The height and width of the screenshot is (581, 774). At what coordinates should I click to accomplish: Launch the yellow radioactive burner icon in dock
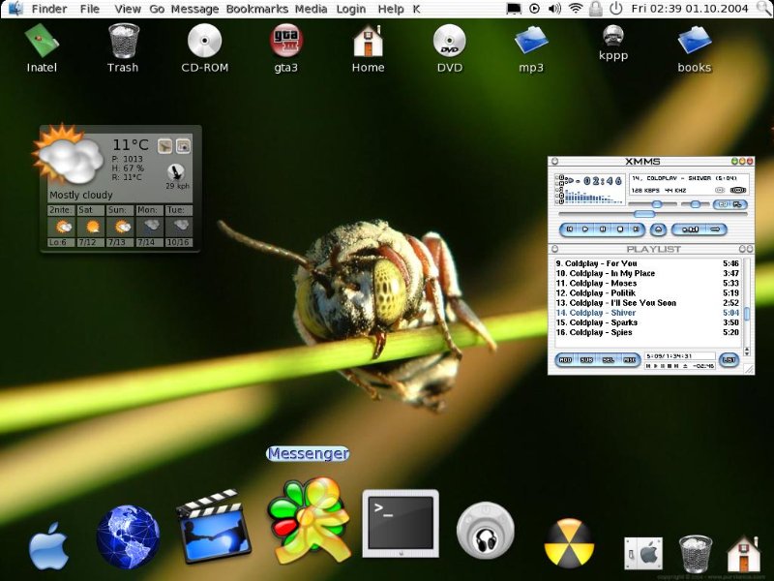click(569, 543)
